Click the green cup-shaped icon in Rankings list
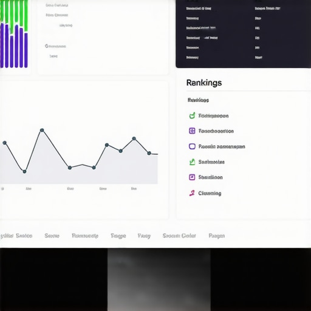The height and width of the screenshot is (311, 311). [192, 115]
